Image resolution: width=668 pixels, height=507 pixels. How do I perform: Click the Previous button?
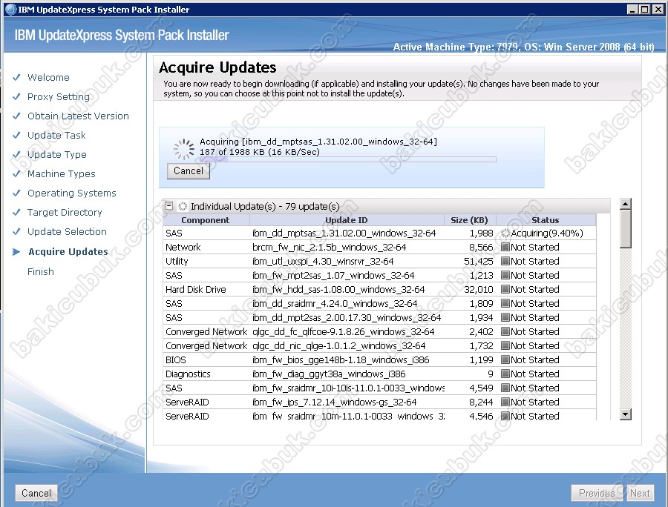(597, 493)
